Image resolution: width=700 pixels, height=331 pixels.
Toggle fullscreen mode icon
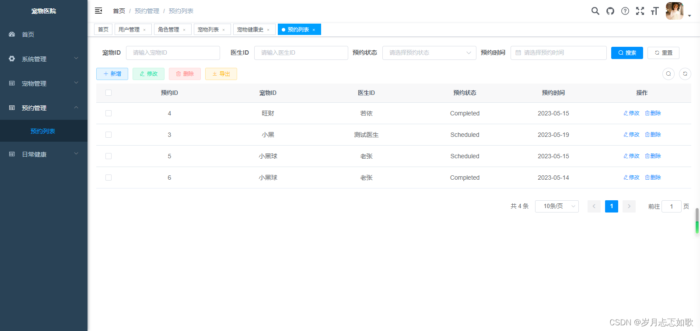[640, 11]
